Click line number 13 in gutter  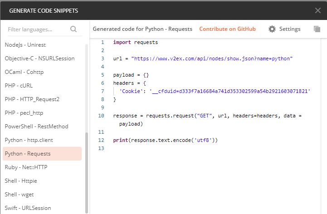(x=101, y=148)
